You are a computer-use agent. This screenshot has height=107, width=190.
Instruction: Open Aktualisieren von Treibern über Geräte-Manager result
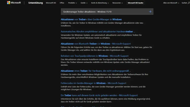[x=91, y=20]
